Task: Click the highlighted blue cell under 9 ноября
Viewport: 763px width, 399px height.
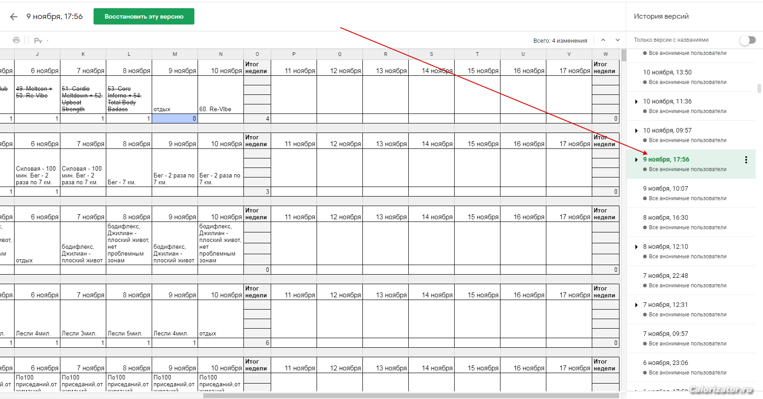Action: click(x=175, y=118)
